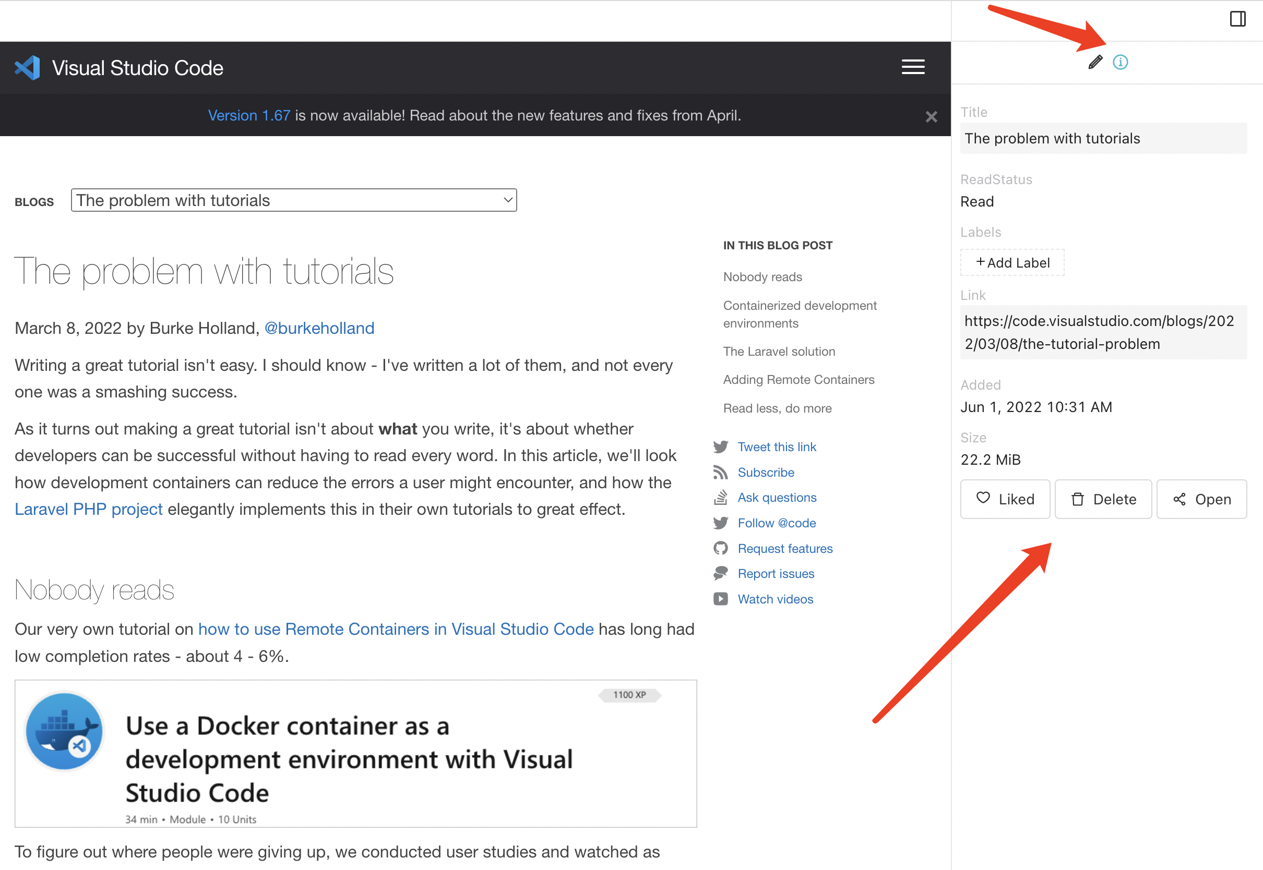Viewport: 1263px width, 870px height.
Task: Click the Twitter bird icon beside Tweet this link
Action: click(x=720, y=446)
